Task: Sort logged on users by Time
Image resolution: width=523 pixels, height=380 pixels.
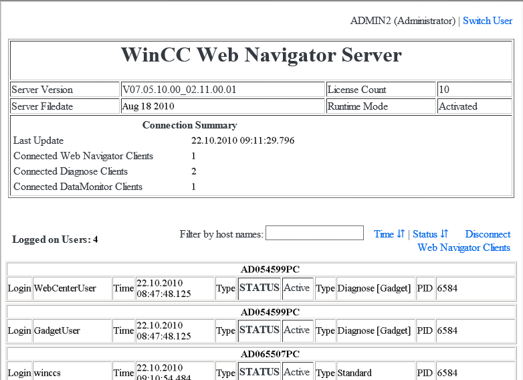Action: tap(384, 234)
